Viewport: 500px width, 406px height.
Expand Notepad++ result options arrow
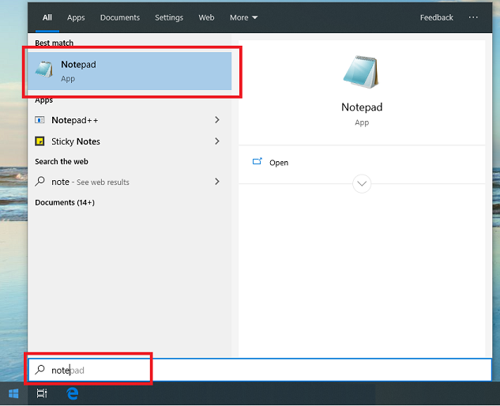pos(217,120)
